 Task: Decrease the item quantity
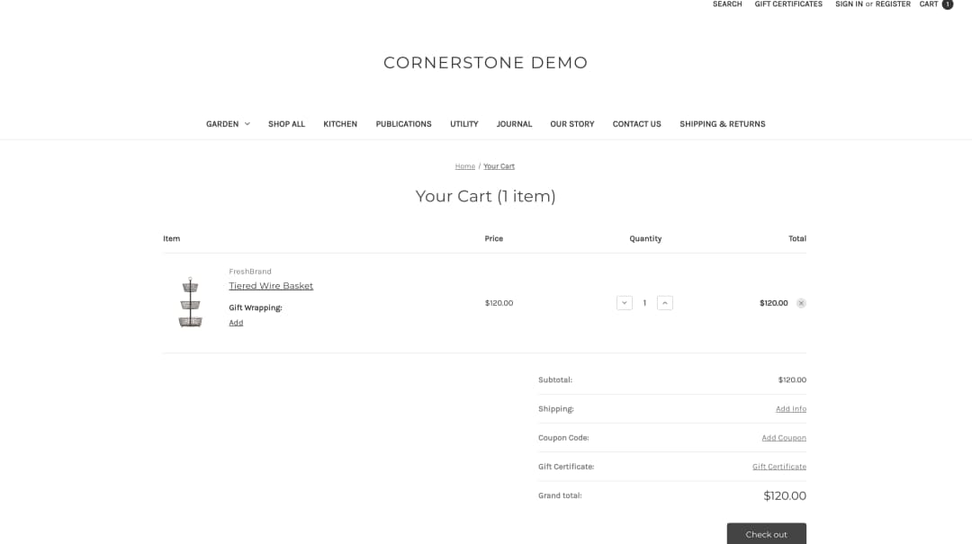[x=625, y=303]
